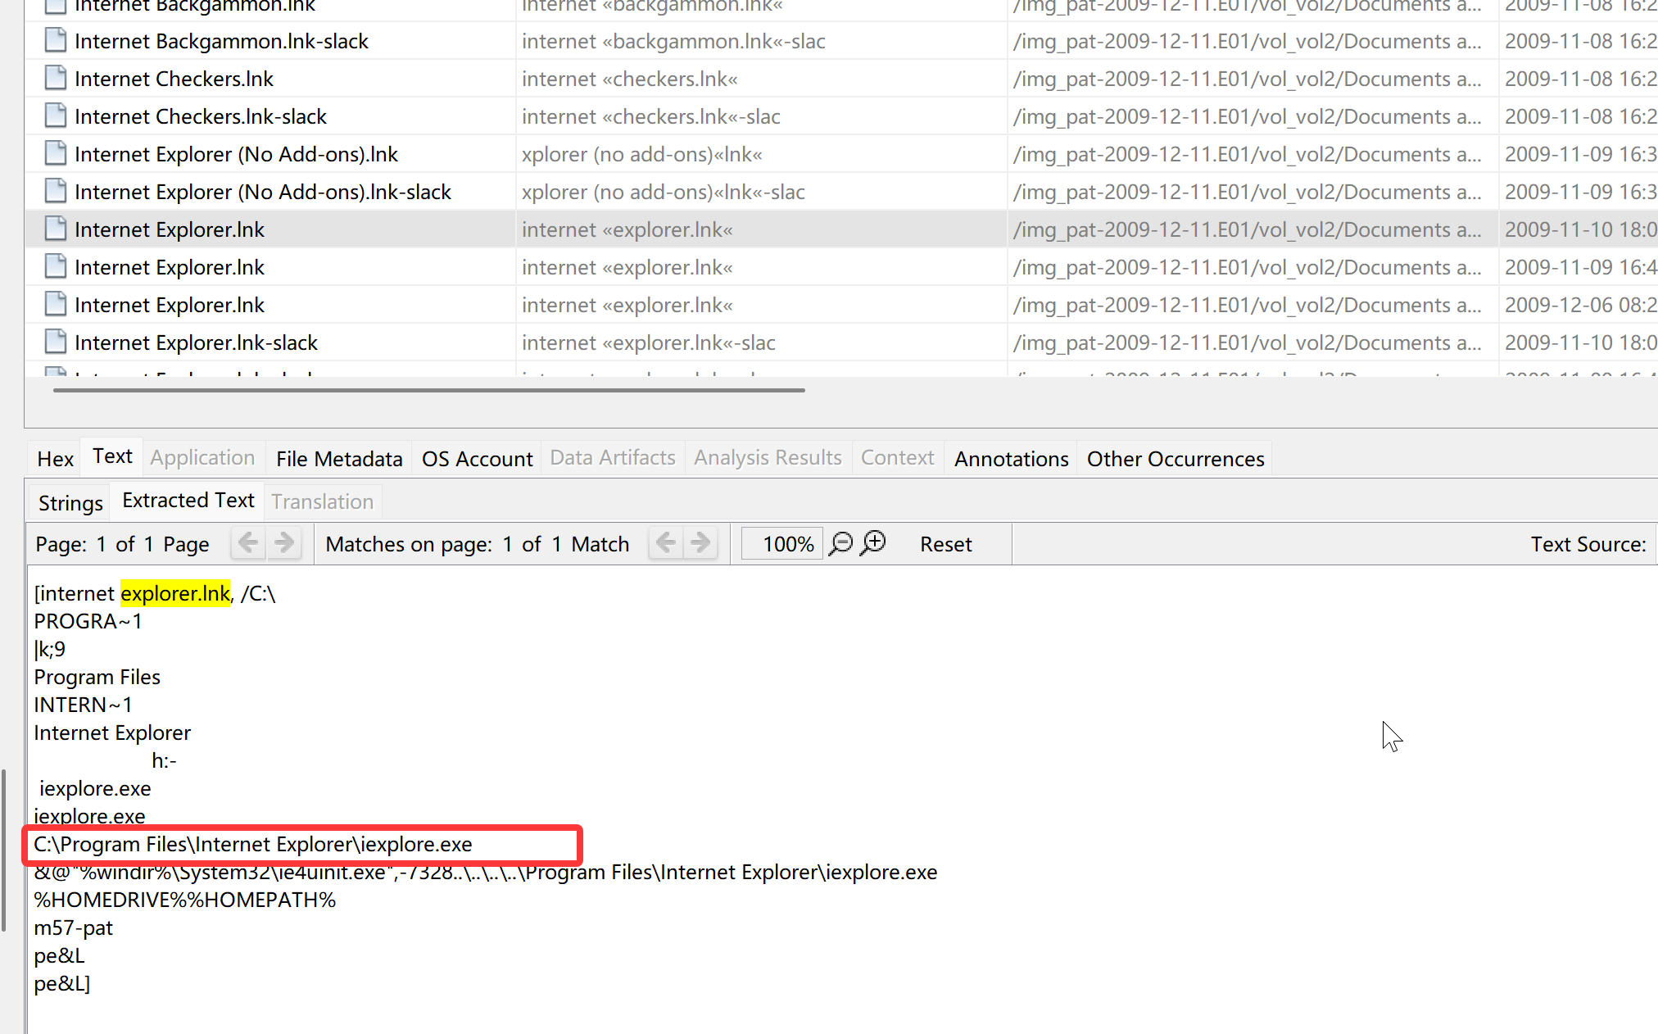Go to previous page arrow
Screen dimensions: 1658x1034
point(248,543)
